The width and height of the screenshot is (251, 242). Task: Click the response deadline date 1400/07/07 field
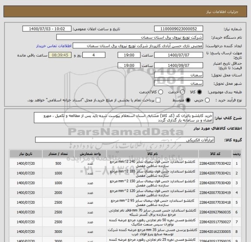(179, 55)
